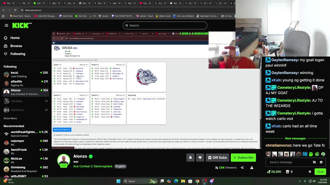The height and width of the screenshot is (185, 330).
Task: Report stream with the warning triangle icon
Action: (x=252, y=168)
